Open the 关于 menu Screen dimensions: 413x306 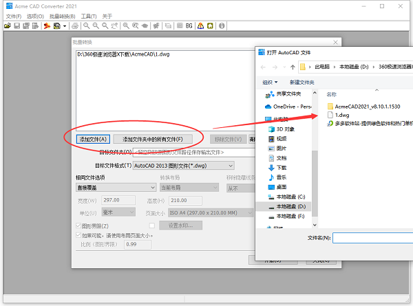click(107, 17)
